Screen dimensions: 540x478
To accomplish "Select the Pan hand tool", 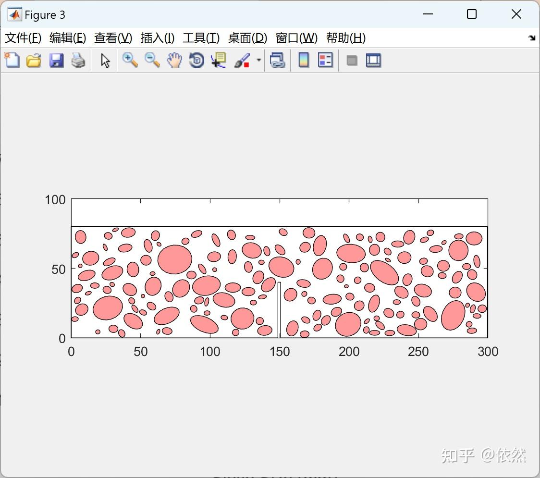I will click(x=174, y=60).
